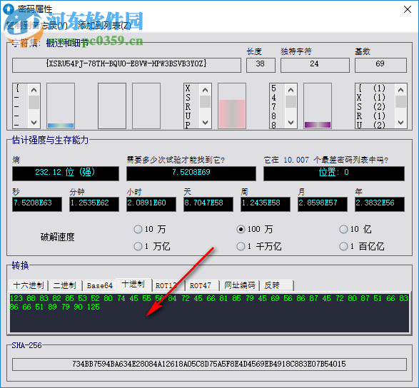The image size is (419, 388).
Task: Click the trials value 7.5208E69
Action: (x=191, y=173)
